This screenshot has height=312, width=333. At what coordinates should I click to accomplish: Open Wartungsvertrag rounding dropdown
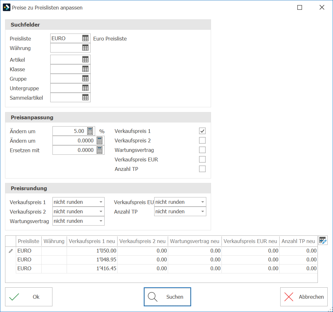point(101,221)
